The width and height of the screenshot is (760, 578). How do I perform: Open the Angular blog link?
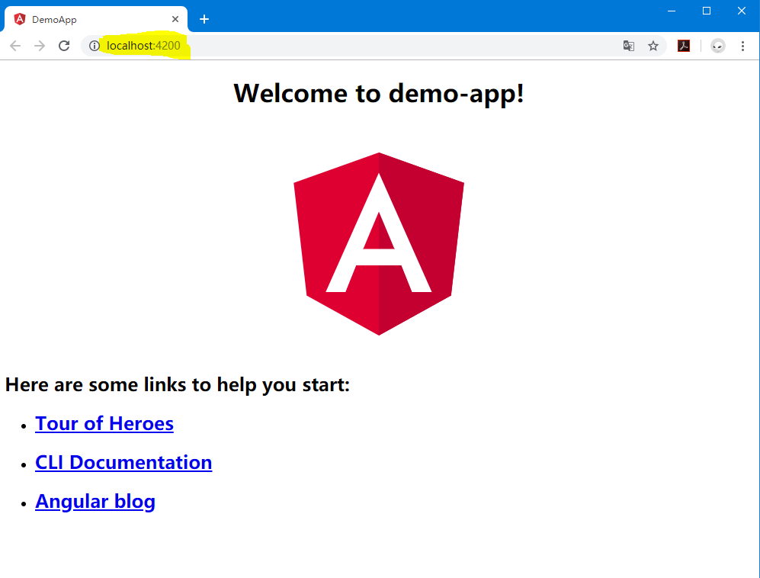[95, 502]
